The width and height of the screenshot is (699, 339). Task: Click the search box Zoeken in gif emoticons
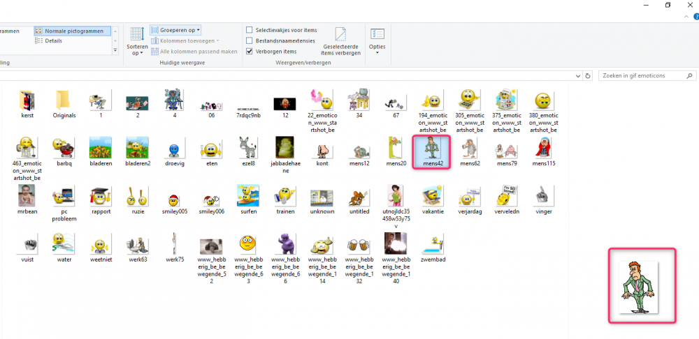point(643,75)
